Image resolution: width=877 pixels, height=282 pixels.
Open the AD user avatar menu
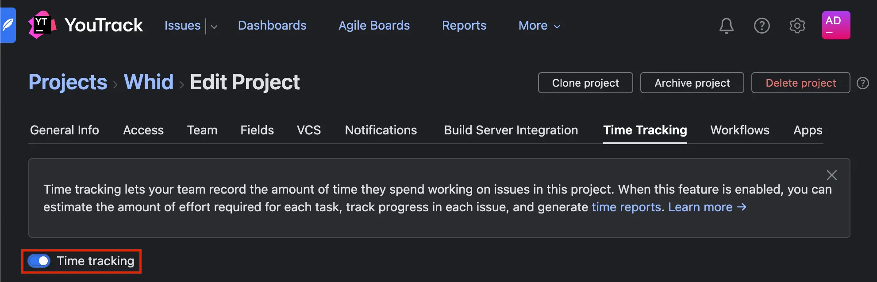(x=836, y=25)
